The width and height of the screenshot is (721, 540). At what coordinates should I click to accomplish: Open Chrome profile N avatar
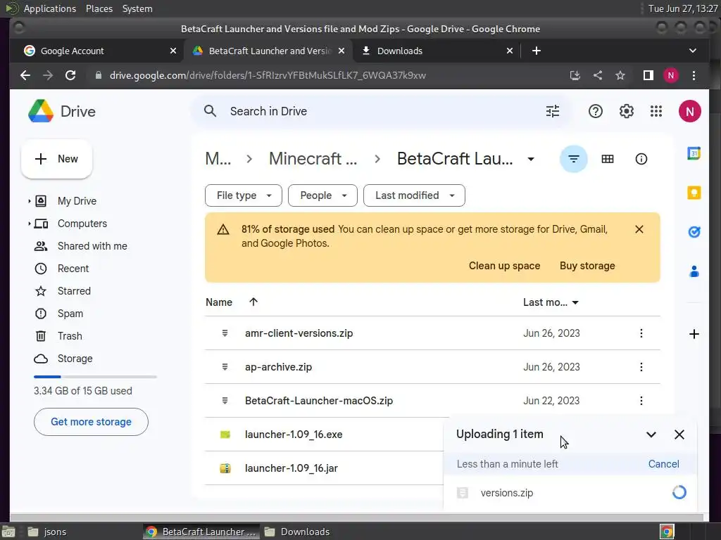point(671,75)
